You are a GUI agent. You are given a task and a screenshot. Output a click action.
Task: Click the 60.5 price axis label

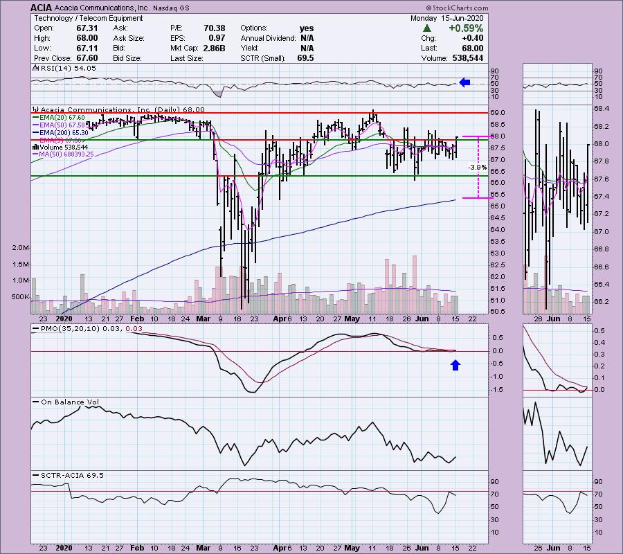[x=498, y=312]
